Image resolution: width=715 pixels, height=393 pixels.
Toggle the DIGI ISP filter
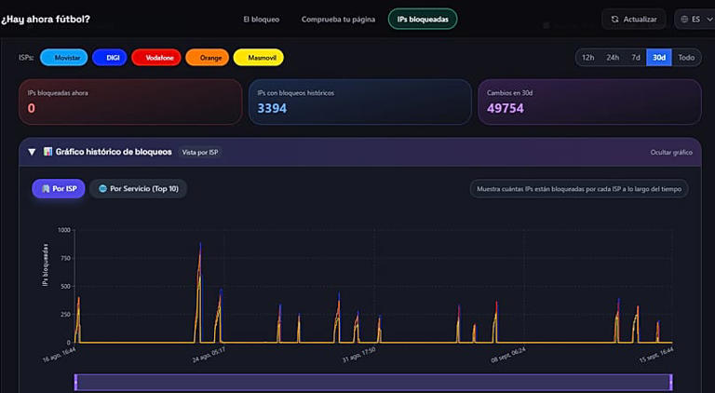110,58
